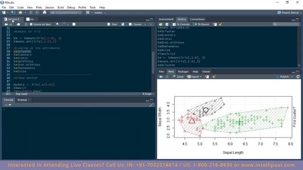The image size is (303, 170).
Task: Go back in the source editor navigation
Action: coord(6,24)
